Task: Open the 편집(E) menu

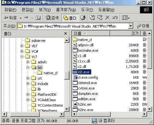Action: 28,10
